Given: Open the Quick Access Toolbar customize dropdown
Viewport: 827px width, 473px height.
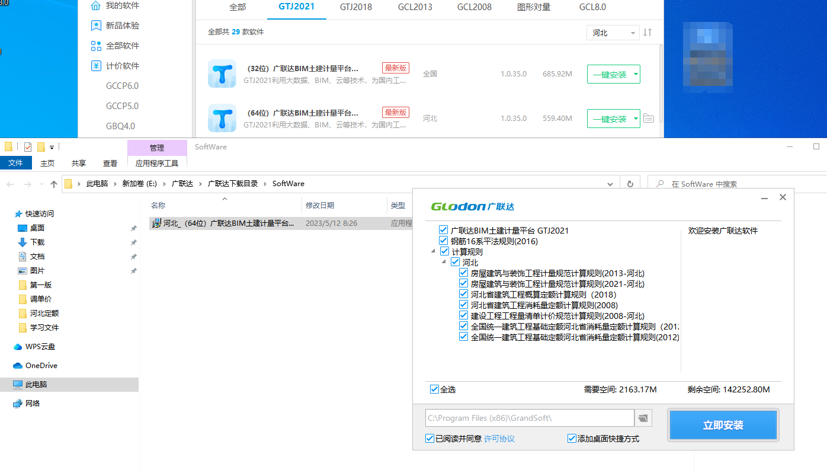Looking at the screenshot, I should [52, 147].
